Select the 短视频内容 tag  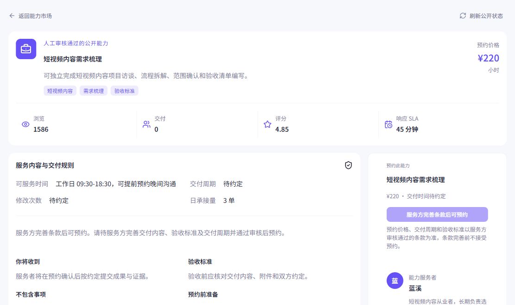[60, 91]
